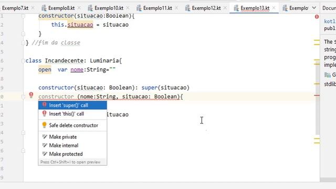Open the Exemplo10.kt tab
Image resolution: width=336 pixels, height=189 pixels.
109,8
